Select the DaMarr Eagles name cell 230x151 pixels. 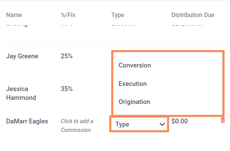(27, 121)
